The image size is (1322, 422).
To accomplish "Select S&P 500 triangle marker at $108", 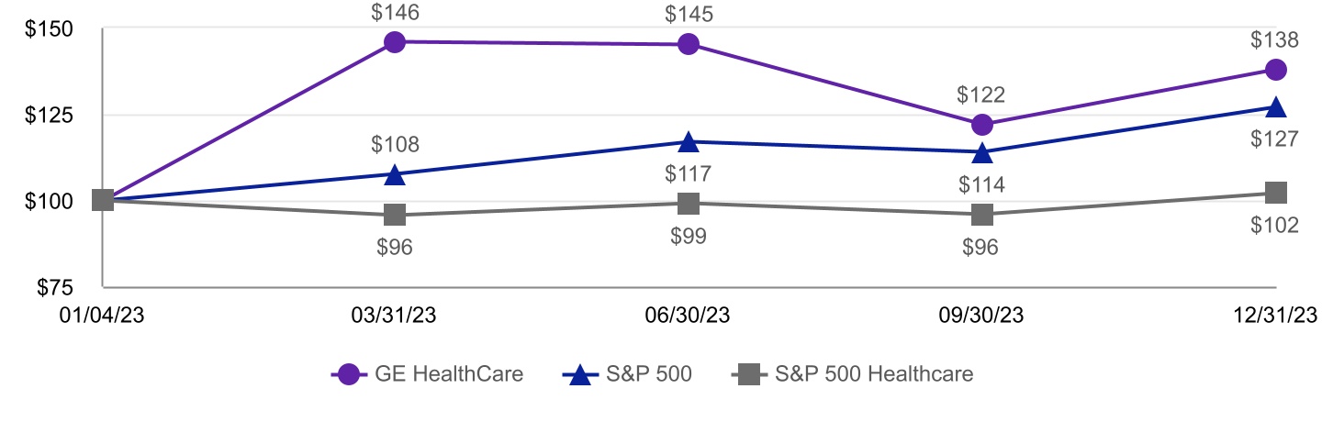I will (x=395, y=174).
